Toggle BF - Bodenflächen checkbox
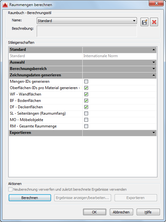 pyautogui.click(x=86, y=101)
